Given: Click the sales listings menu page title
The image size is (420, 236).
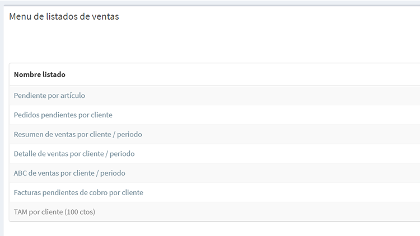Looking at the screenshot, I should point(64,17).
